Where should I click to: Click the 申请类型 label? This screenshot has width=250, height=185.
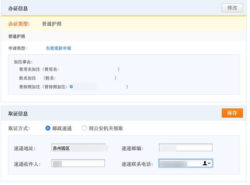click(18, 48)
